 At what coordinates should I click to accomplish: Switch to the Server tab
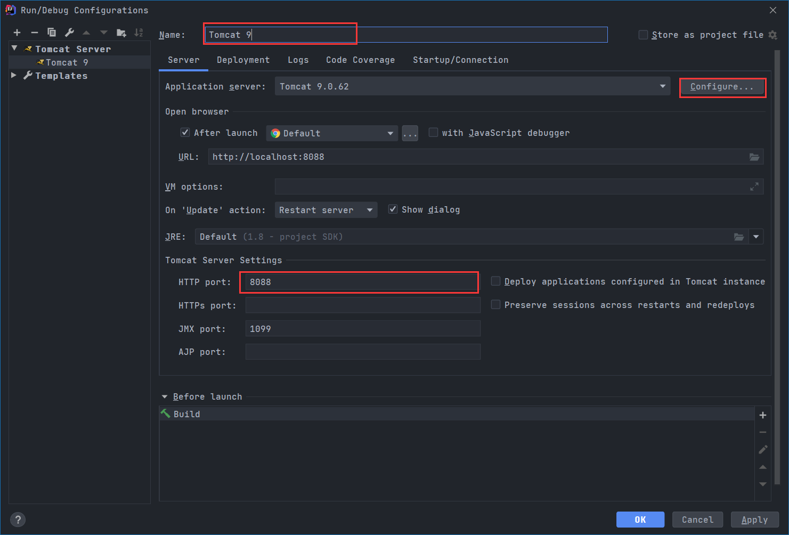[184, 60]
